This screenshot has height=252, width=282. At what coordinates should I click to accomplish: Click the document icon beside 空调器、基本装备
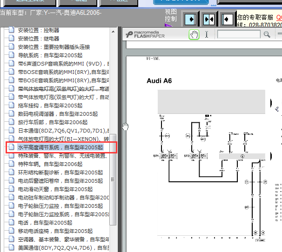point(12,239)
